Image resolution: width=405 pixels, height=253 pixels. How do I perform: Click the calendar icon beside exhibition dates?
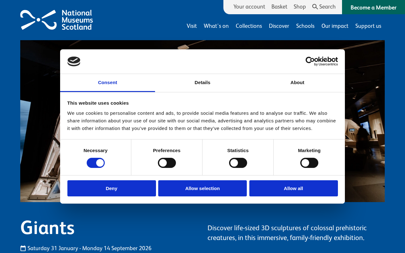click(x=23, y=248)
